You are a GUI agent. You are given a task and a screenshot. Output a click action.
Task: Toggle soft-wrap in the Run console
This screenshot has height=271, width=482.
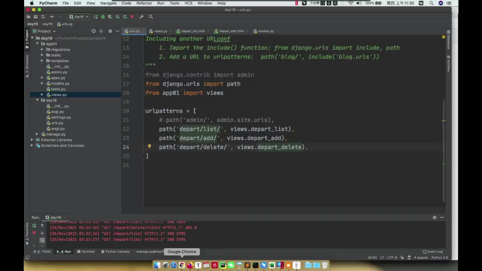[x=42, y=240]
